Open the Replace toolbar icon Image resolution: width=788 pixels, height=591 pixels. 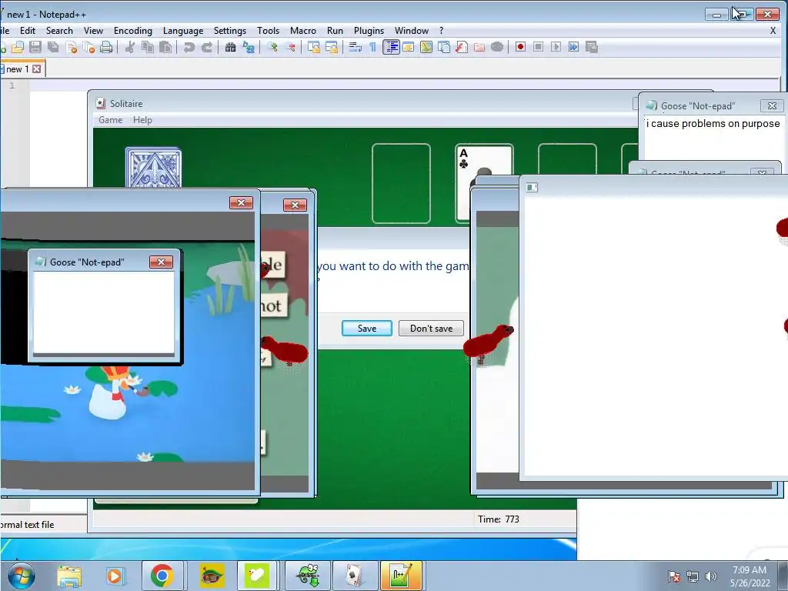(249, 47)
